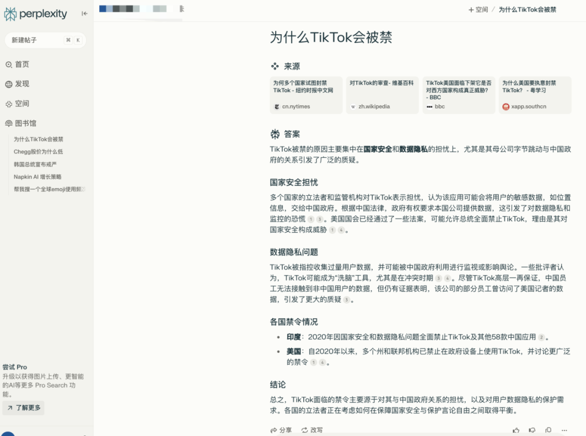This screenshot has width=586, height=436.
Task: Add to space via the + 空间 button
Action: coord(478,10)
